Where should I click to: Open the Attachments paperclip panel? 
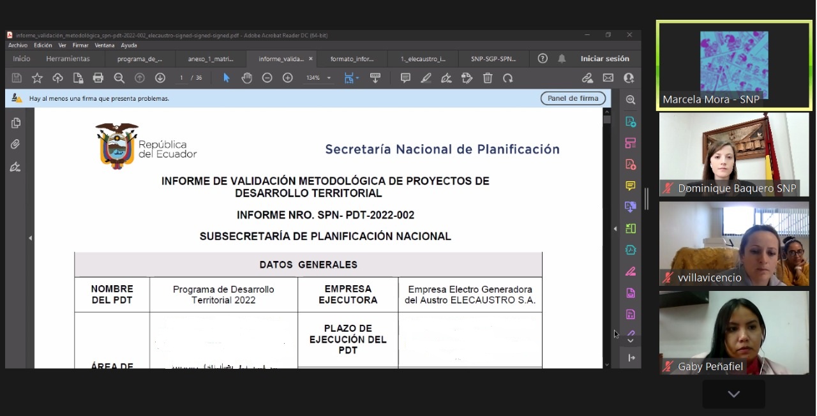[16, 145]
